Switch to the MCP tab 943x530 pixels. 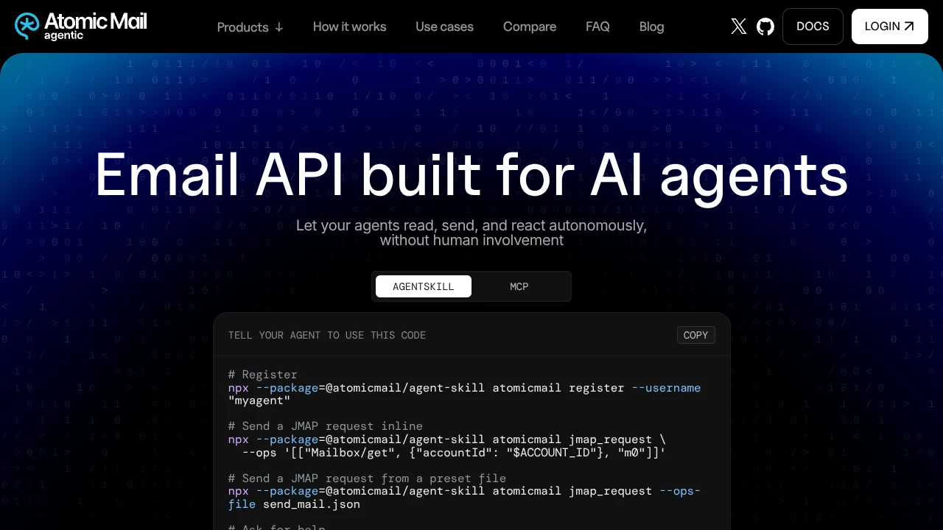pyautogui.click(x=519, y=286)
